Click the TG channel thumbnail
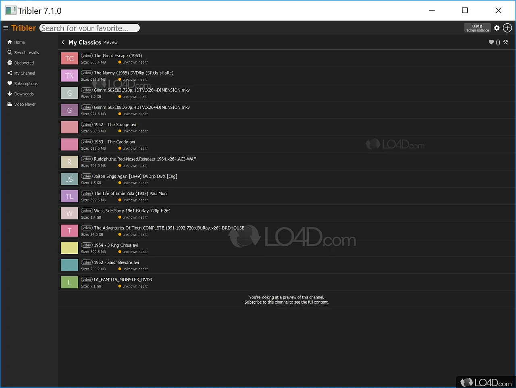516x388 pixels. coord(69,58)
